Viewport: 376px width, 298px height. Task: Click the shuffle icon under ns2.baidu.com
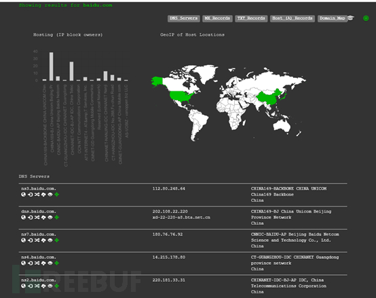tap(37, 286)
